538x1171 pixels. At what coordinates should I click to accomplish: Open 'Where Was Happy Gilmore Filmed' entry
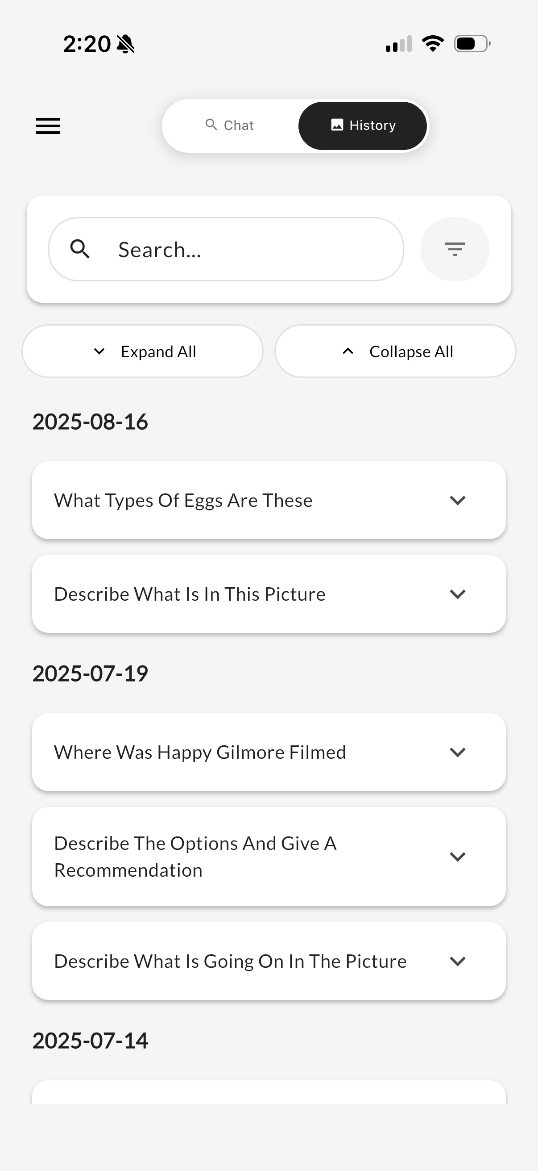[x=269, y=753]
